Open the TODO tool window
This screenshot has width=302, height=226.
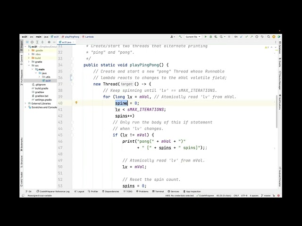coord(128,192)
